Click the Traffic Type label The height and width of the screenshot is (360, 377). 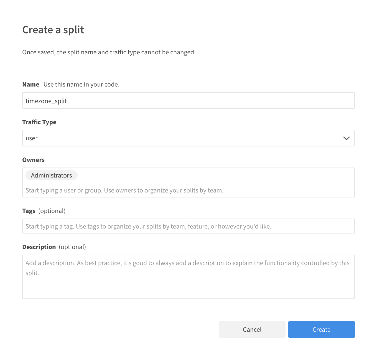click(39, 122)
